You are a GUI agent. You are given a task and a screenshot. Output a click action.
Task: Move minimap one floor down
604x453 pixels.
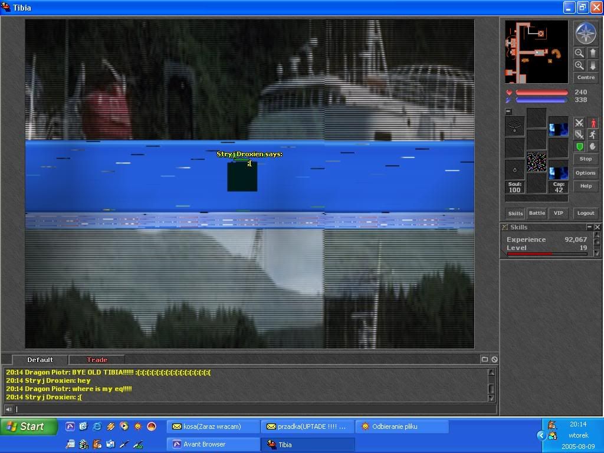(x=592, y=65)
